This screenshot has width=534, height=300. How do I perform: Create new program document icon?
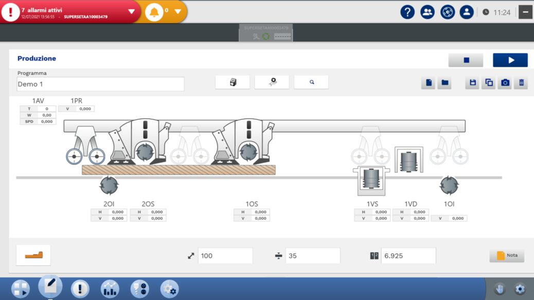pos(429,83)
